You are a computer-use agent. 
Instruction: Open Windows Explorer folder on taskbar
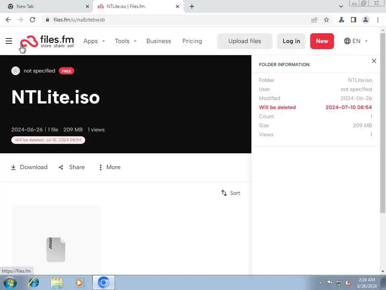[57, 282]
